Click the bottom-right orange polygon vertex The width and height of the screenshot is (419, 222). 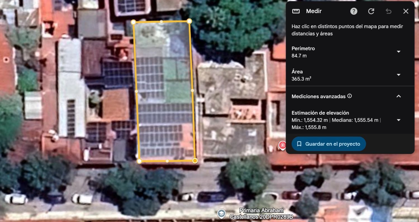pyautogui.click(x=195, y=161)
